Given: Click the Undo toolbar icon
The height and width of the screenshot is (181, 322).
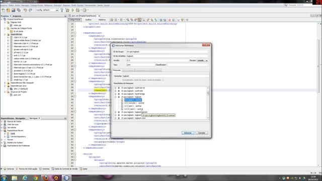Looking at the screenshot, I should tap(25, 10).
